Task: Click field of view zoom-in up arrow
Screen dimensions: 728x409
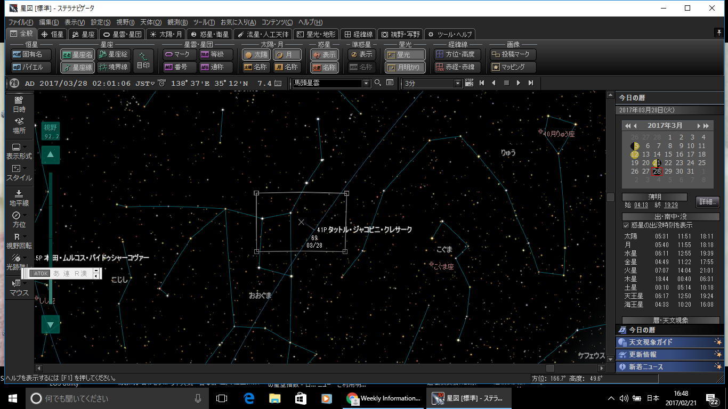Action: pos(51,154)
